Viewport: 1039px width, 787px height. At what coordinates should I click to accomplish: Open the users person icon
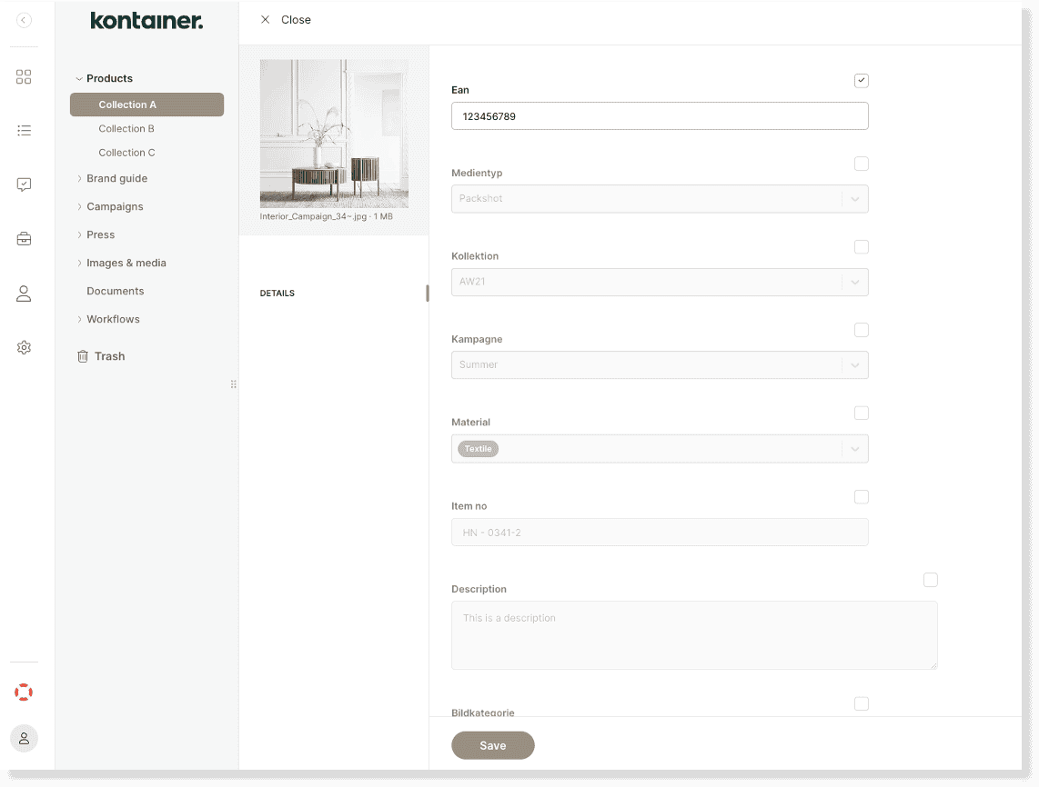24,293
